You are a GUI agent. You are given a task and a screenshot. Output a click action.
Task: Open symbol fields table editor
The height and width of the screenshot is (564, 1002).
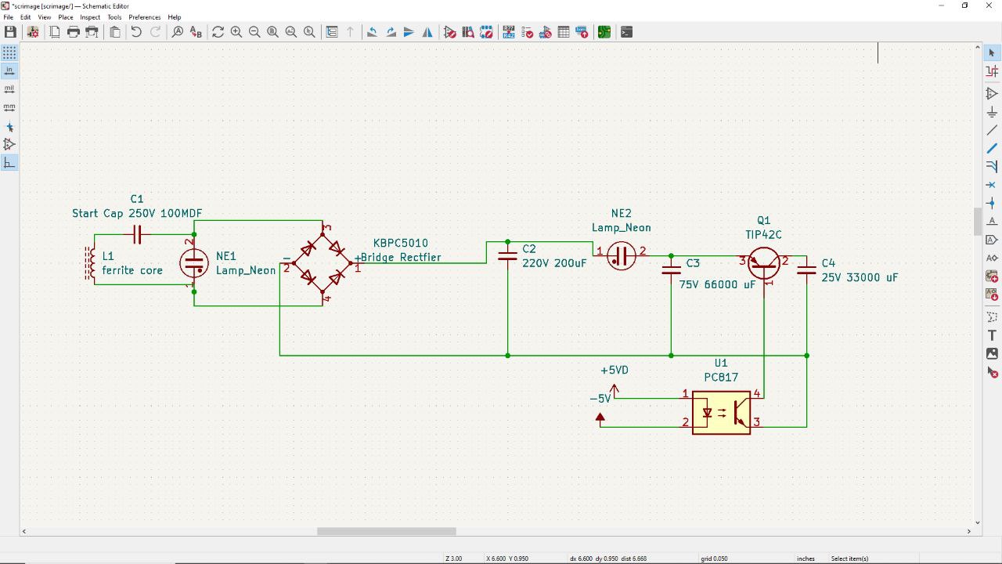click(x=564, y=32)
